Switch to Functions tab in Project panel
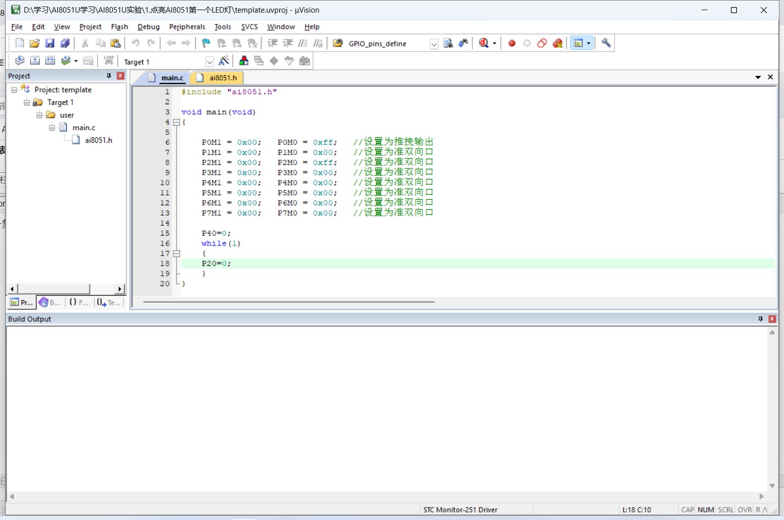This screenshot has width=784, height=520. click(x=79, y=302)
